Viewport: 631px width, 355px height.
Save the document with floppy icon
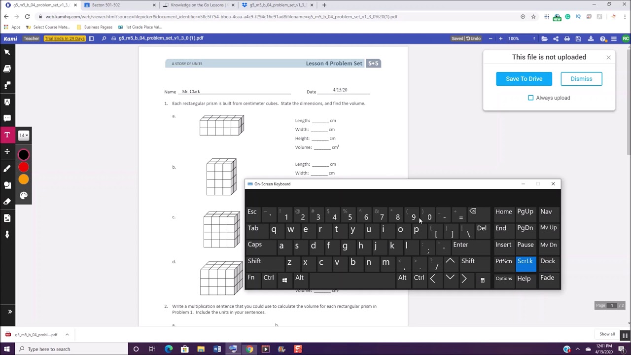(x=578, y=38)
